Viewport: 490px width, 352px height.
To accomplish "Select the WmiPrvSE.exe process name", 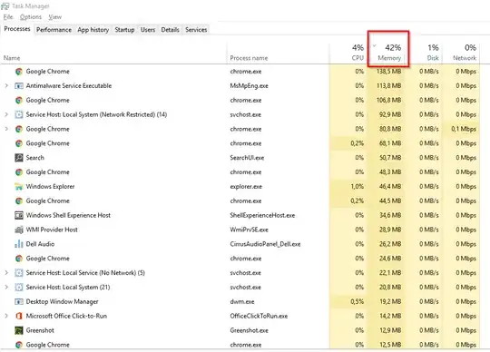I will coord(249,230).
